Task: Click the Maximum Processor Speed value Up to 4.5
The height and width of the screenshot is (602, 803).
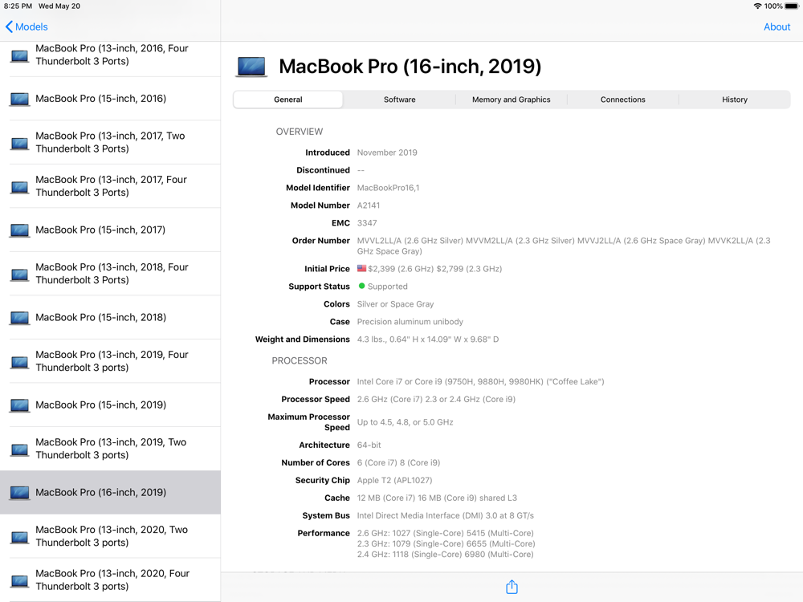Action: (405, 422)
